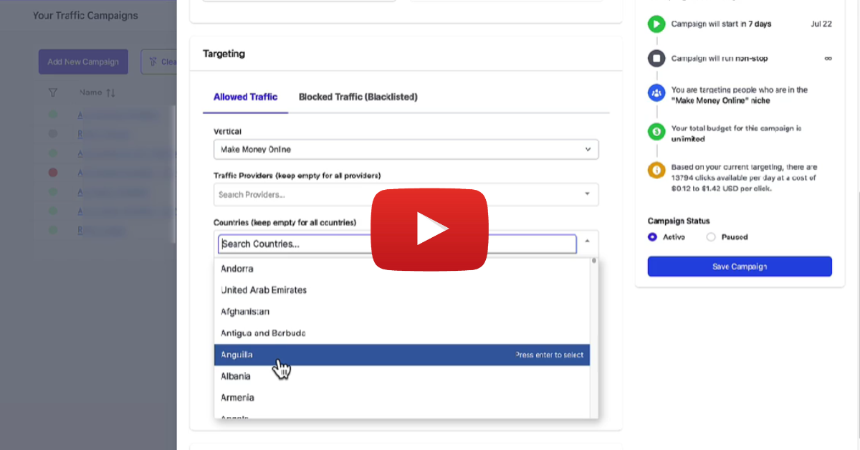Click the red YouTube play button
Viewport: 860px width, 450px height.
tap(429, 229)
